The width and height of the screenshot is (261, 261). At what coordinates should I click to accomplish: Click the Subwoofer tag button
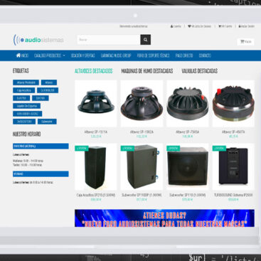click(47, 122)
